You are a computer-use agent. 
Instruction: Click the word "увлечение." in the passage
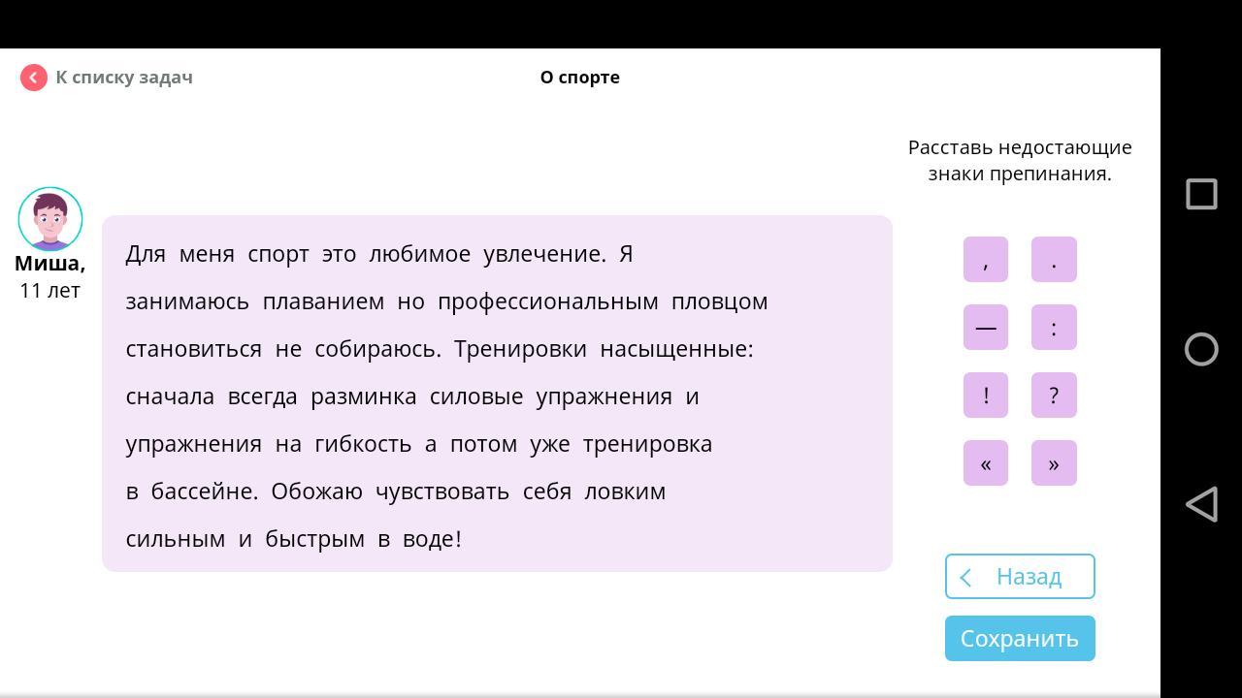pos(544,254)
